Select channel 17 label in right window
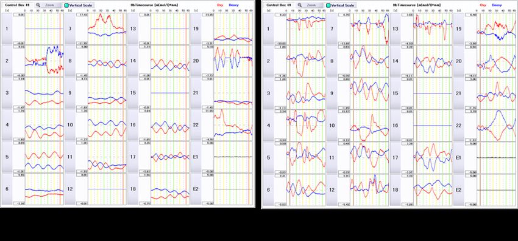The width and height of the screenshot is (518, 241). 395,157
